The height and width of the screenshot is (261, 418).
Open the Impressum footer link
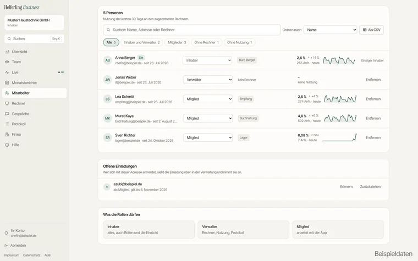[12, 255]
